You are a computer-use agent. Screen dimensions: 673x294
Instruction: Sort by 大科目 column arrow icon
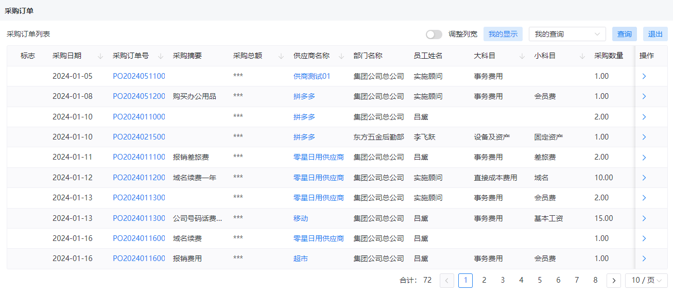pos(522,56)
